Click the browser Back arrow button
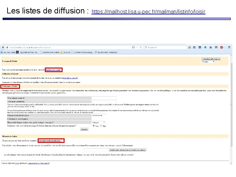Image resolution: width=236 pixels, height=177 pixels. (3, 47)
